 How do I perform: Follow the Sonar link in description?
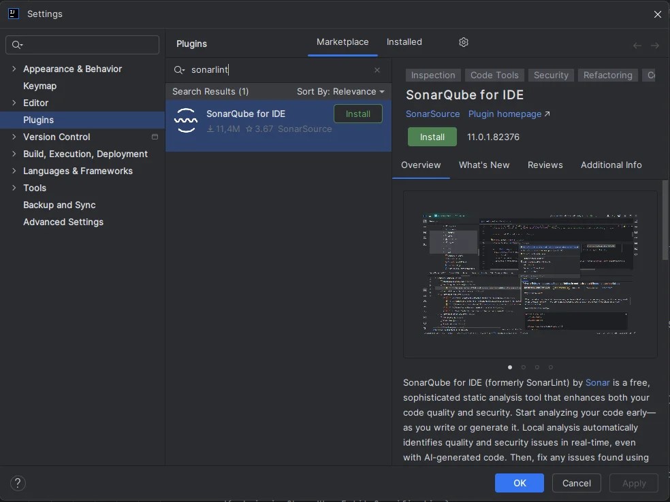597,382
